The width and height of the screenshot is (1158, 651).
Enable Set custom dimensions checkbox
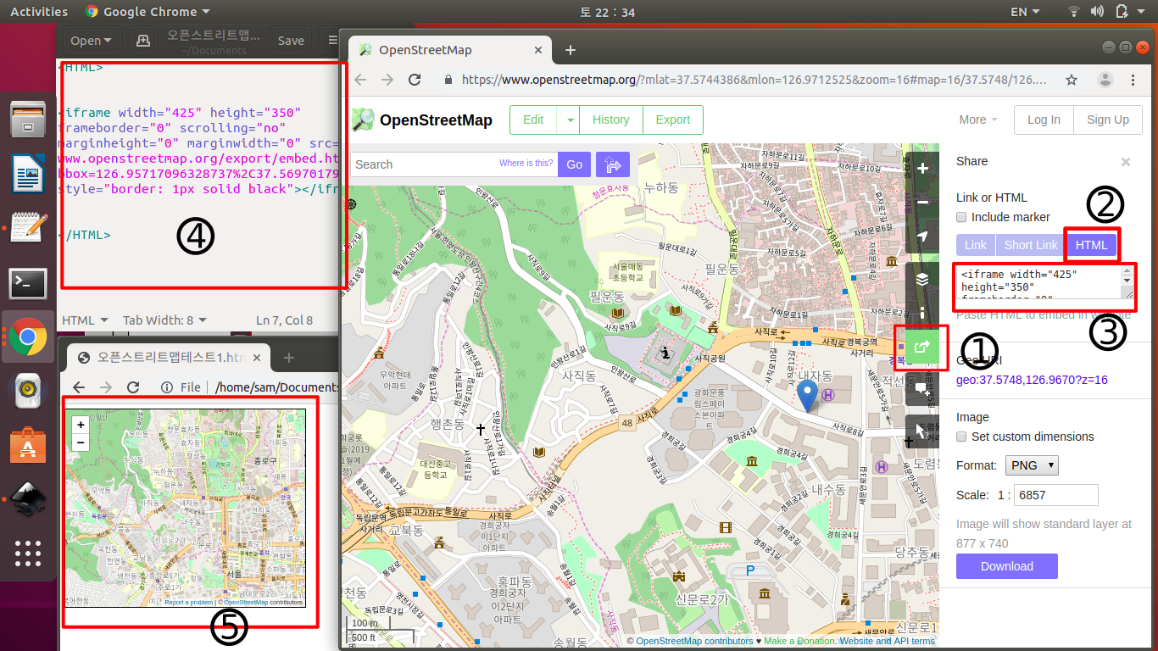click(x=961, y=437)
